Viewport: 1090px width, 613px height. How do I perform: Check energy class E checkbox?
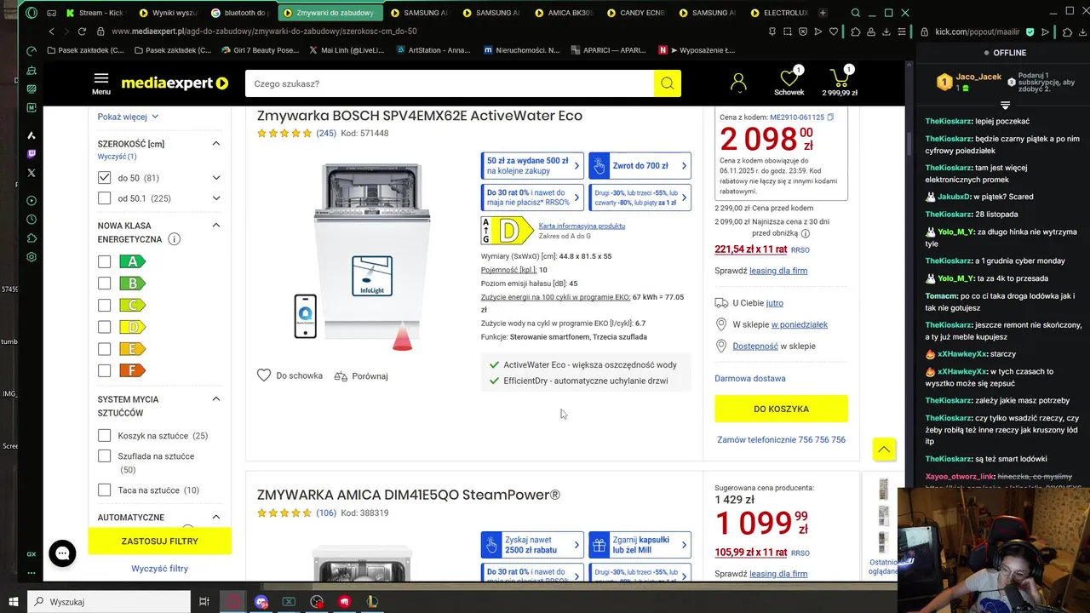(104, 348)
